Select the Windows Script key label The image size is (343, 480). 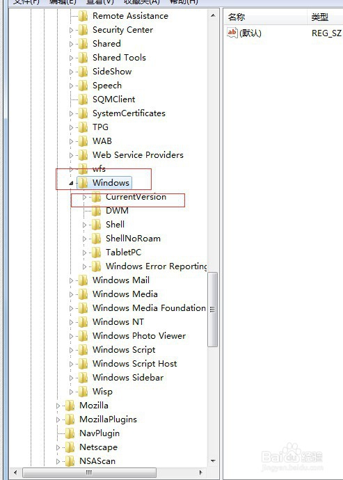click(x=124, y=350)
